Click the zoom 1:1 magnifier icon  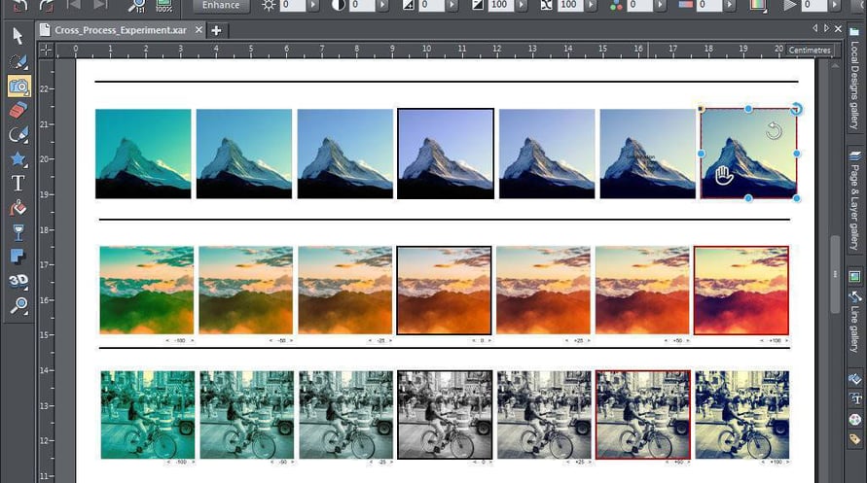click(136, 6)
